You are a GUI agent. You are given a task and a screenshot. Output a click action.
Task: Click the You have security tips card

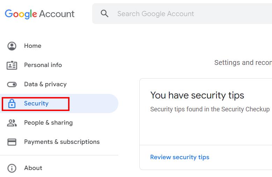tap(206, 124)
